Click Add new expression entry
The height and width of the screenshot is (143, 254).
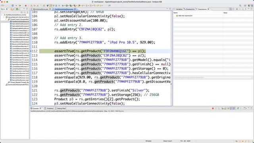click(185, 16)
